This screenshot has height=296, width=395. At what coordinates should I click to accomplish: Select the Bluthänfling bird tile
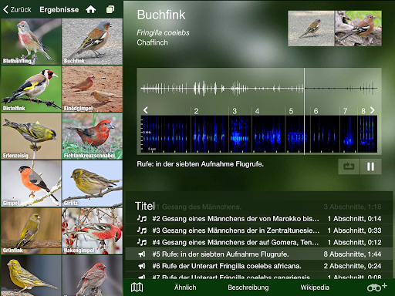pyautogui.click(x=31, y=42)
